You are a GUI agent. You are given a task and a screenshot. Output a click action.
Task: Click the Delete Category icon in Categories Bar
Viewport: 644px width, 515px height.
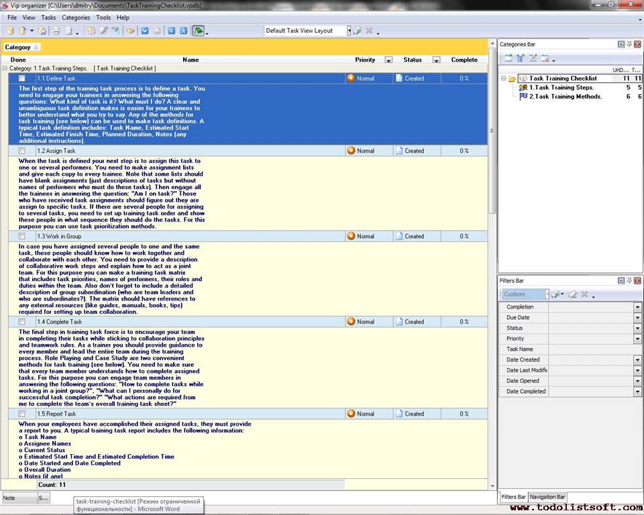(x=545, y=58)
